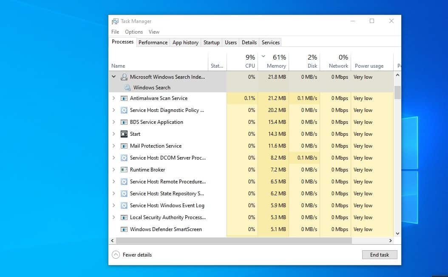Screen dimensions: 448x277
Task: Go to the Users tab
Action: coord(230,43)
